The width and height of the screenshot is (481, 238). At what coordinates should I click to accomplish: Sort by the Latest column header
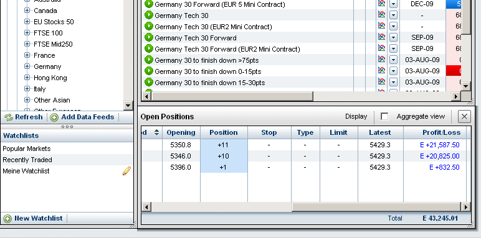[380, 132]
